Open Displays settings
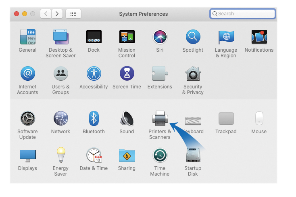The width and height of the screenshot is (296, 197). point(28,156)
